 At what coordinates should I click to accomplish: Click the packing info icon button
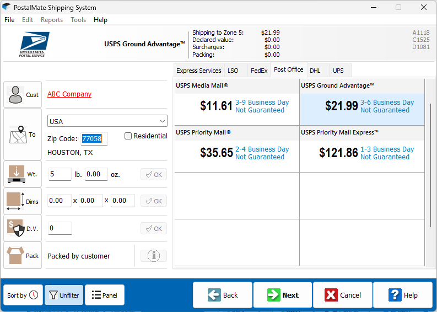pyautogui.click(x=154, y=255)
